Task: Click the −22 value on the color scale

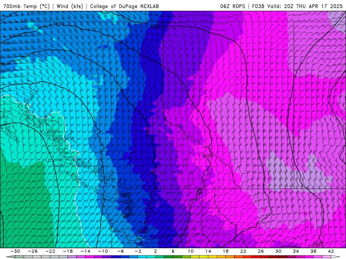Action: [x=50, y=251]
